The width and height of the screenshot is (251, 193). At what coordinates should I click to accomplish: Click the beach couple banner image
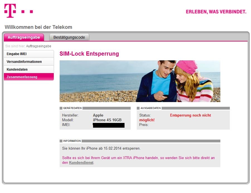pos(140,81)
